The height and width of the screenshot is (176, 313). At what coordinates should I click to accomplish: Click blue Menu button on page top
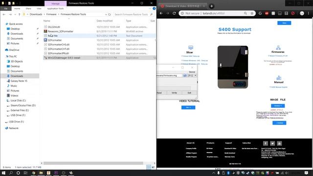coord(284,23)
